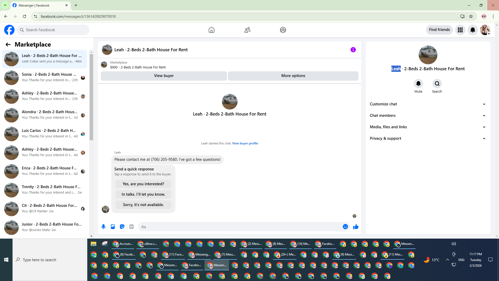Open the Facebook notifications bell

(x=473, y=30)
